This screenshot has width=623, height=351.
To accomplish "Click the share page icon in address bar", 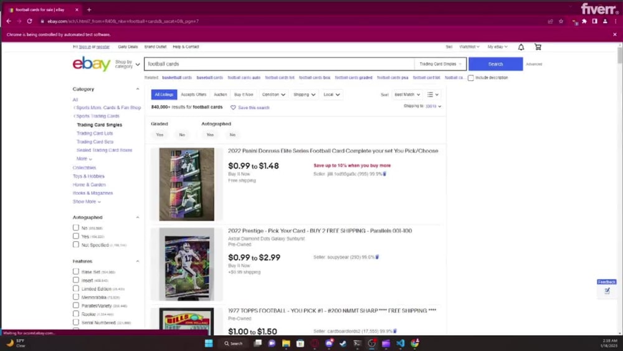I will point(550,21).
